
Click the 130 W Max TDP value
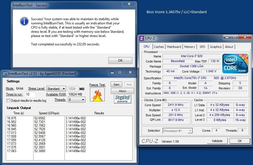pyautogui.click(x=215, y=61)
